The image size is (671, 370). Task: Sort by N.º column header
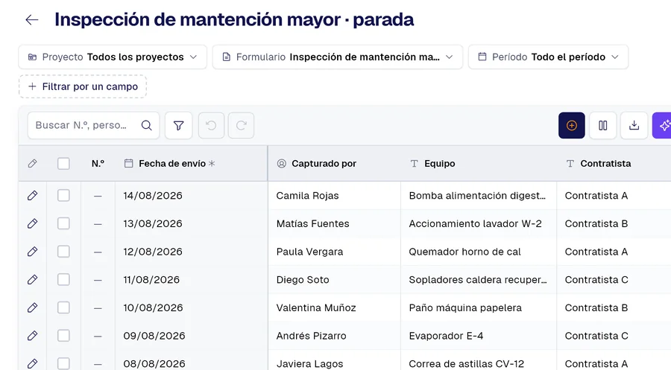coord(98,164)
